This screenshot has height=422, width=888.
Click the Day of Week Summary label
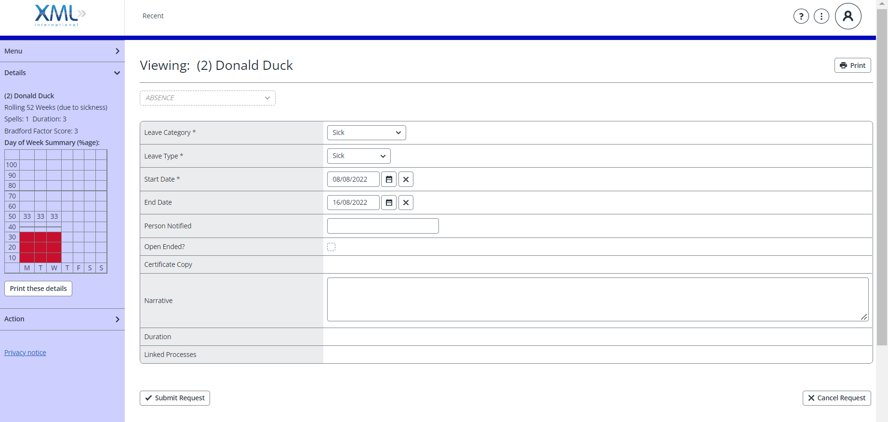pos(52,143)
